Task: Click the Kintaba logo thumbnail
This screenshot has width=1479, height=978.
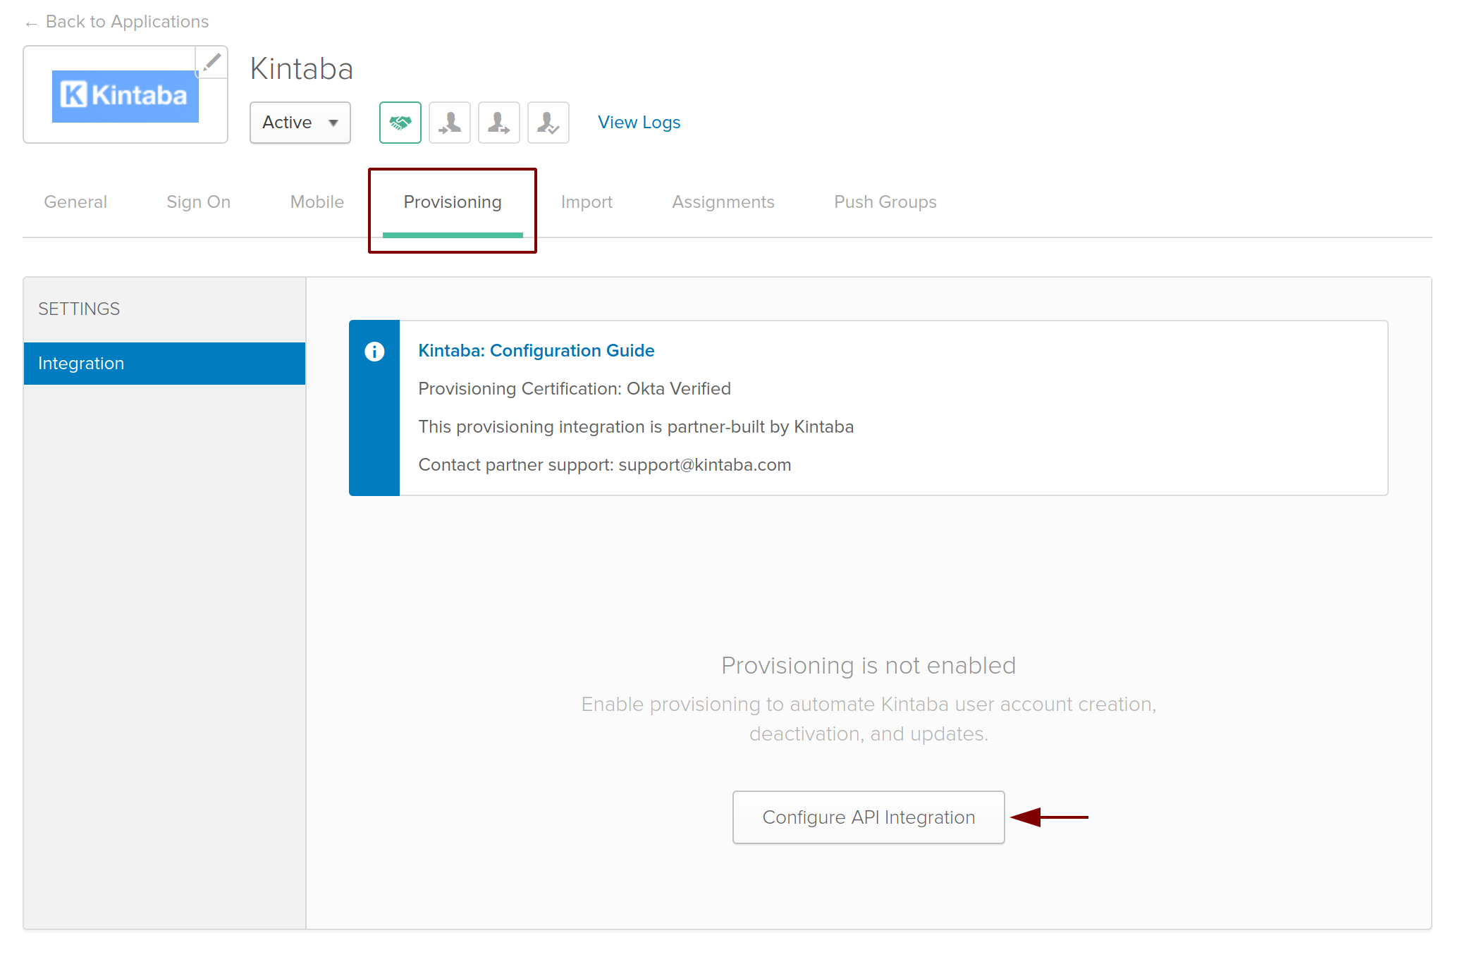Action: (x=125, y=96)
